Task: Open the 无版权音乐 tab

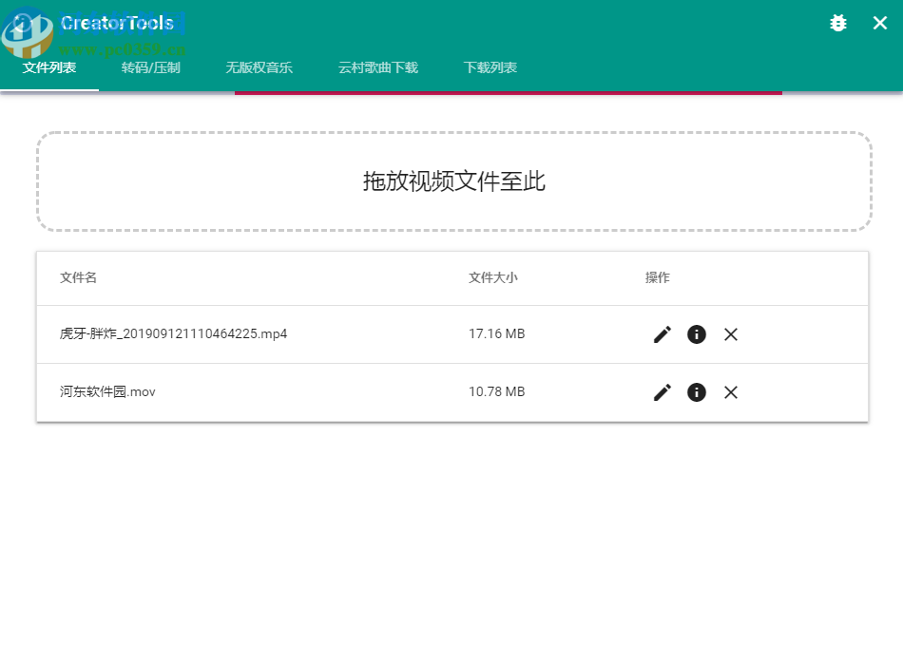Action: click(x=259, y=67)
